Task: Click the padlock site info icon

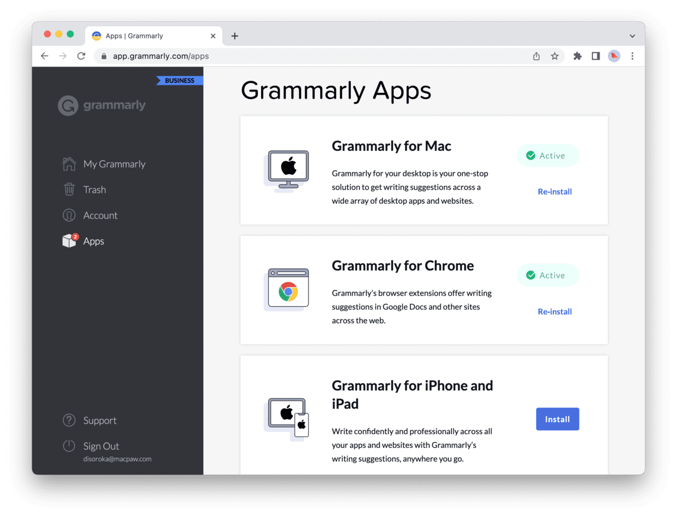Action: pyautogui.click(x=104, y=56)
